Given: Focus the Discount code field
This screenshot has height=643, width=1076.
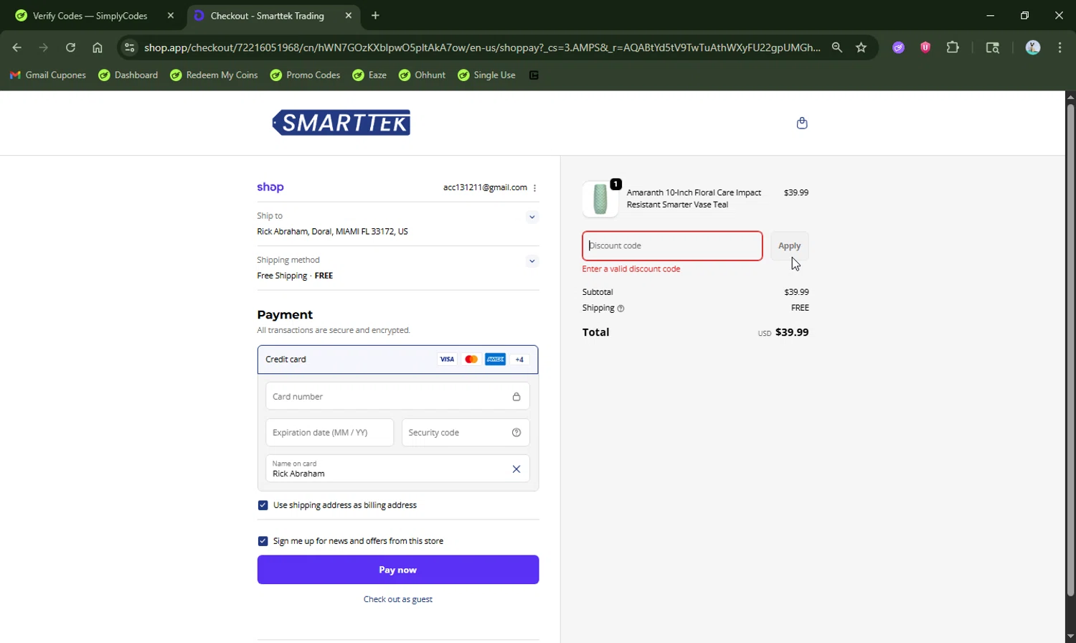Looking at the screenshot, I should point(672,246).
